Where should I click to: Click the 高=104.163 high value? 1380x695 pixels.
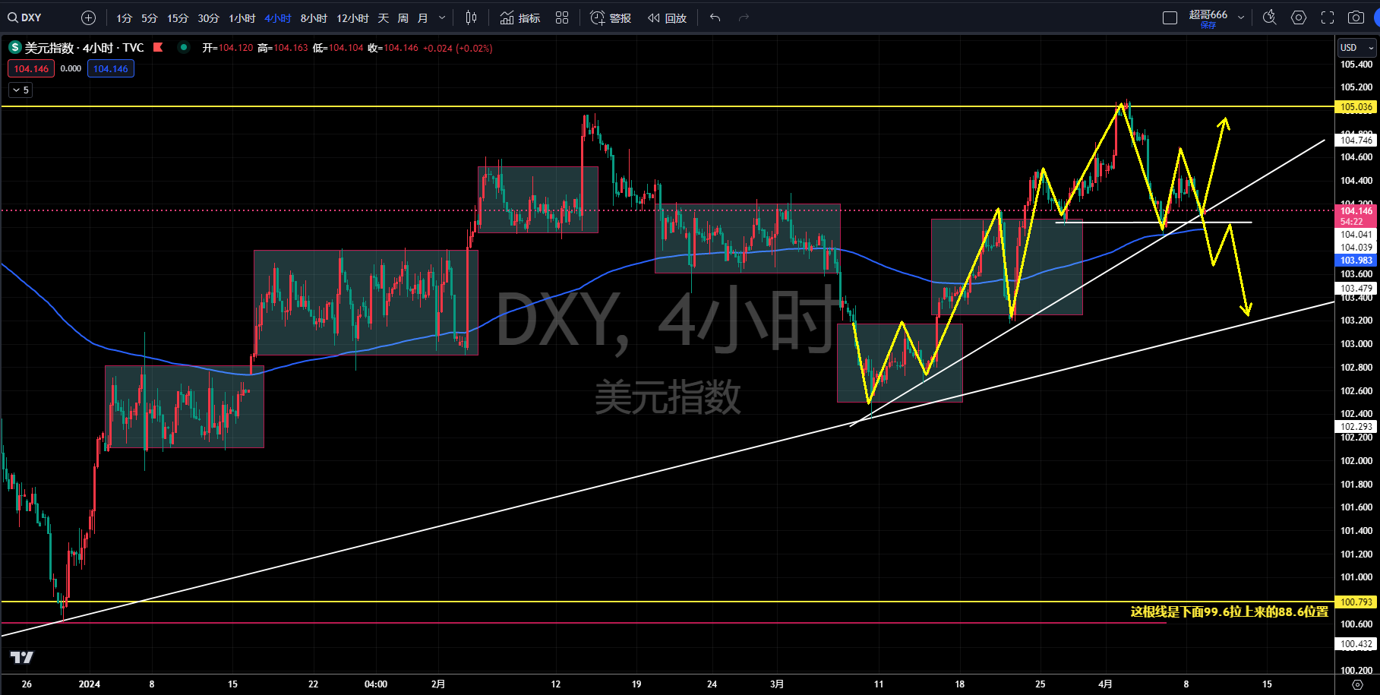pos(283,48)
